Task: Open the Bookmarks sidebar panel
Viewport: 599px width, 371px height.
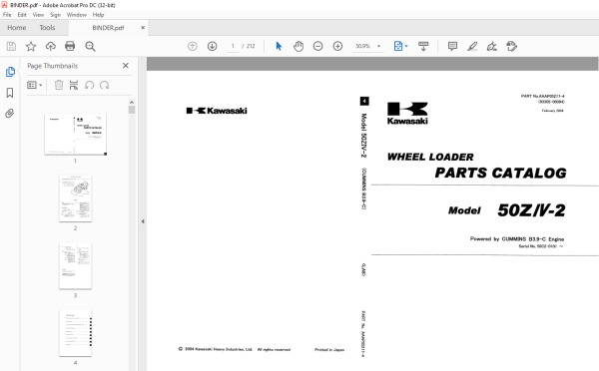Action: coord(10,93)
